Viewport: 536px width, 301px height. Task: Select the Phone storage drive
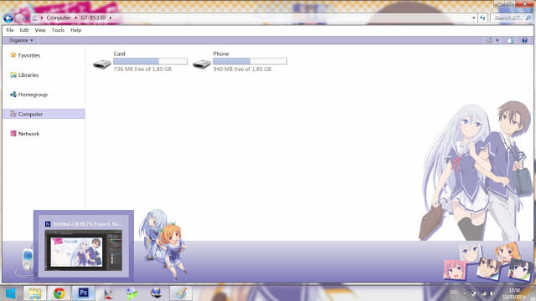click(240, 61)
